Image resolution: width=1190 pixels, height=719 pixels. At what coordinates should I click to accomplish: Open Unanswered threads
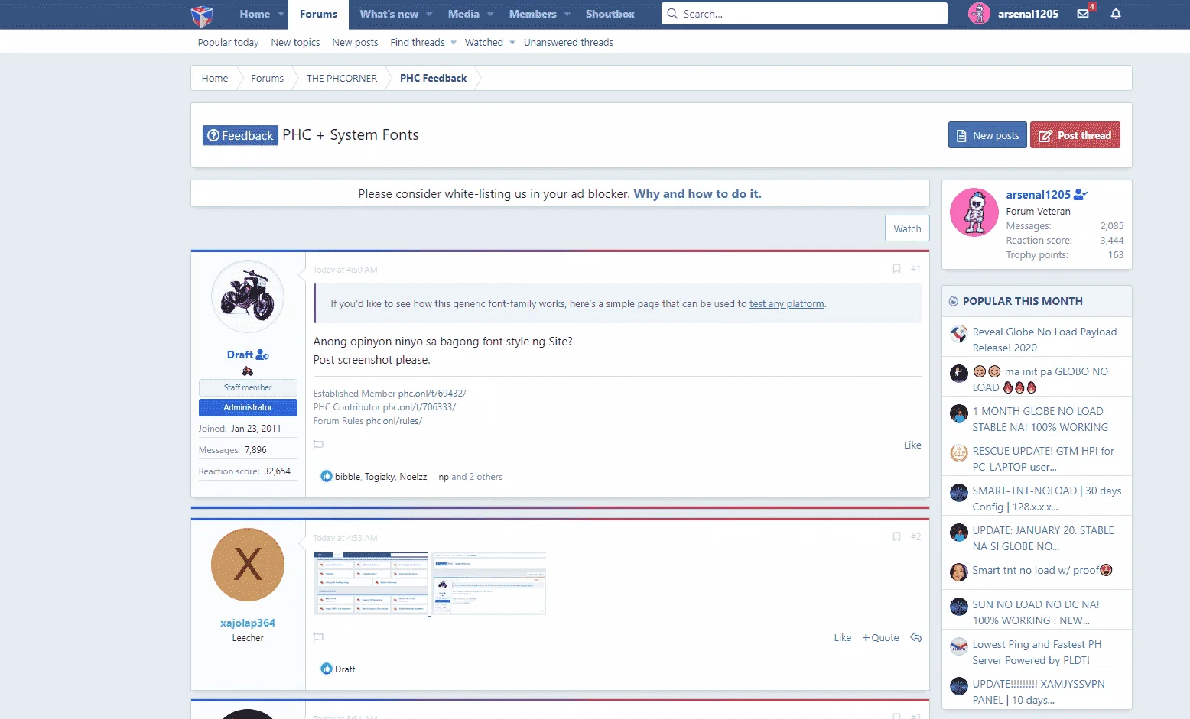pos(568,43)
